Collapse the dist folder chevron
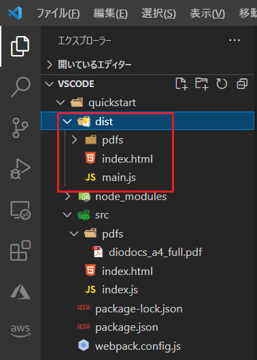Screen dimensions: 257x360 [67, 121]
